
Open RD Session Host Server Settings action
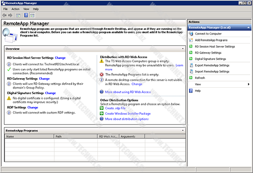215,46
